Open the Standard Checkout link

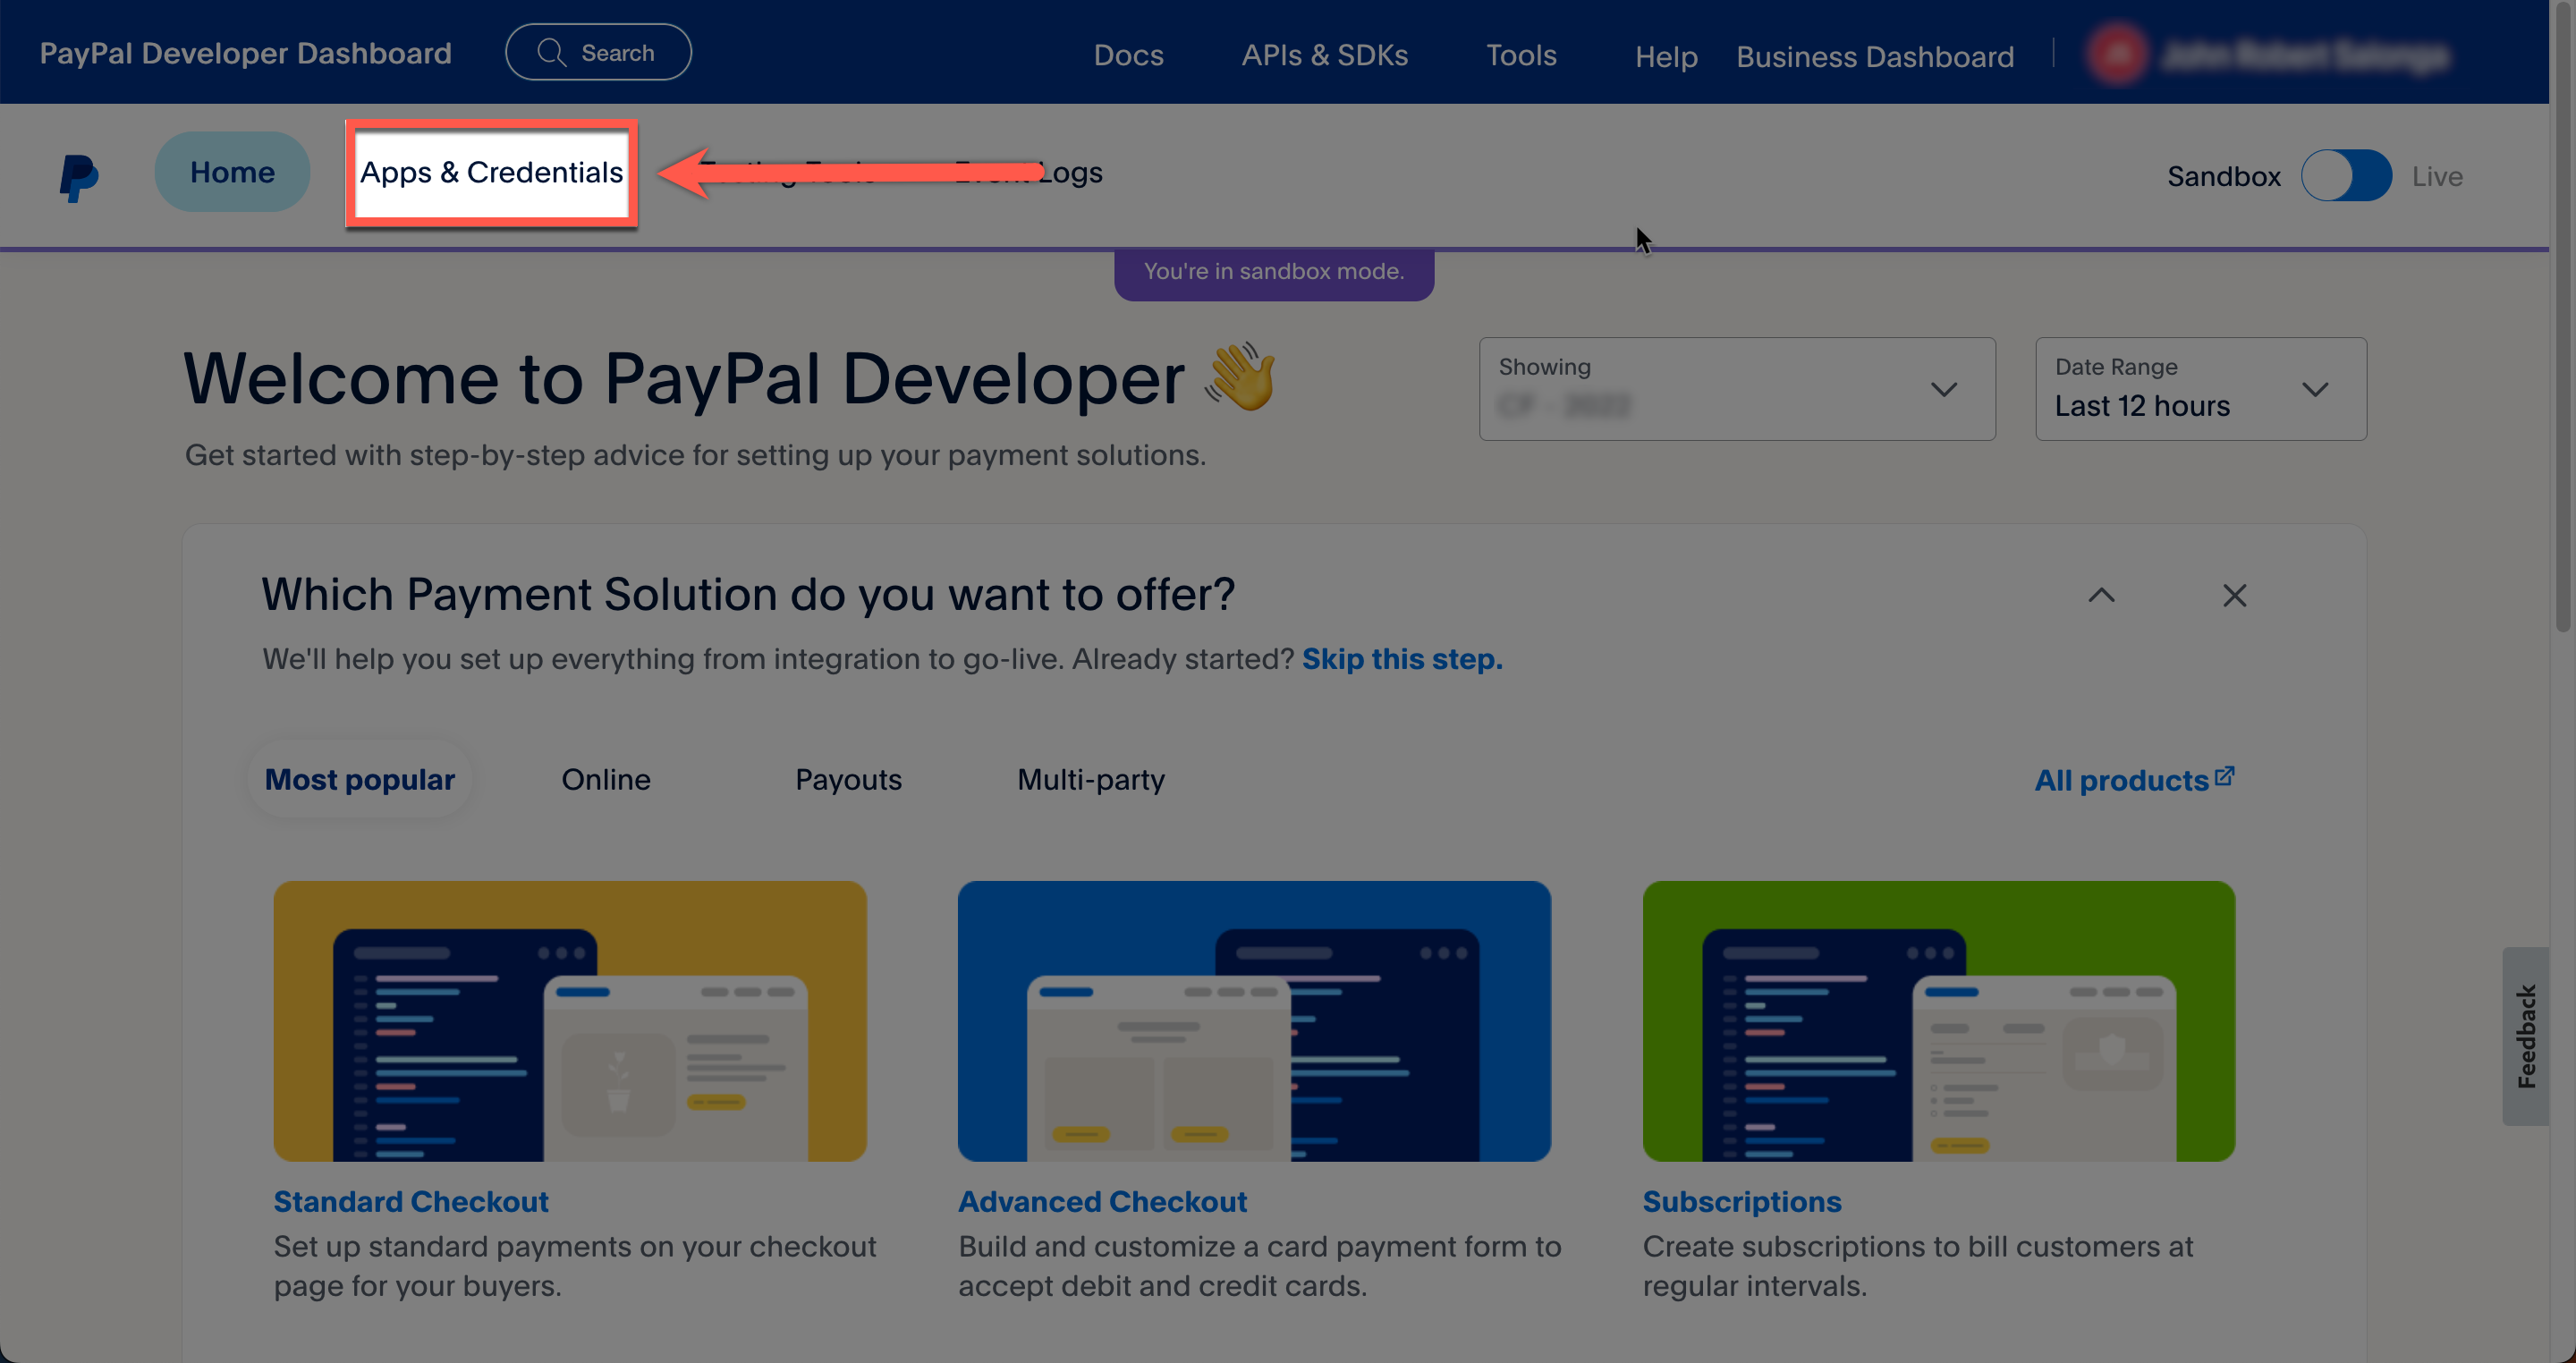pos(411,1201)
